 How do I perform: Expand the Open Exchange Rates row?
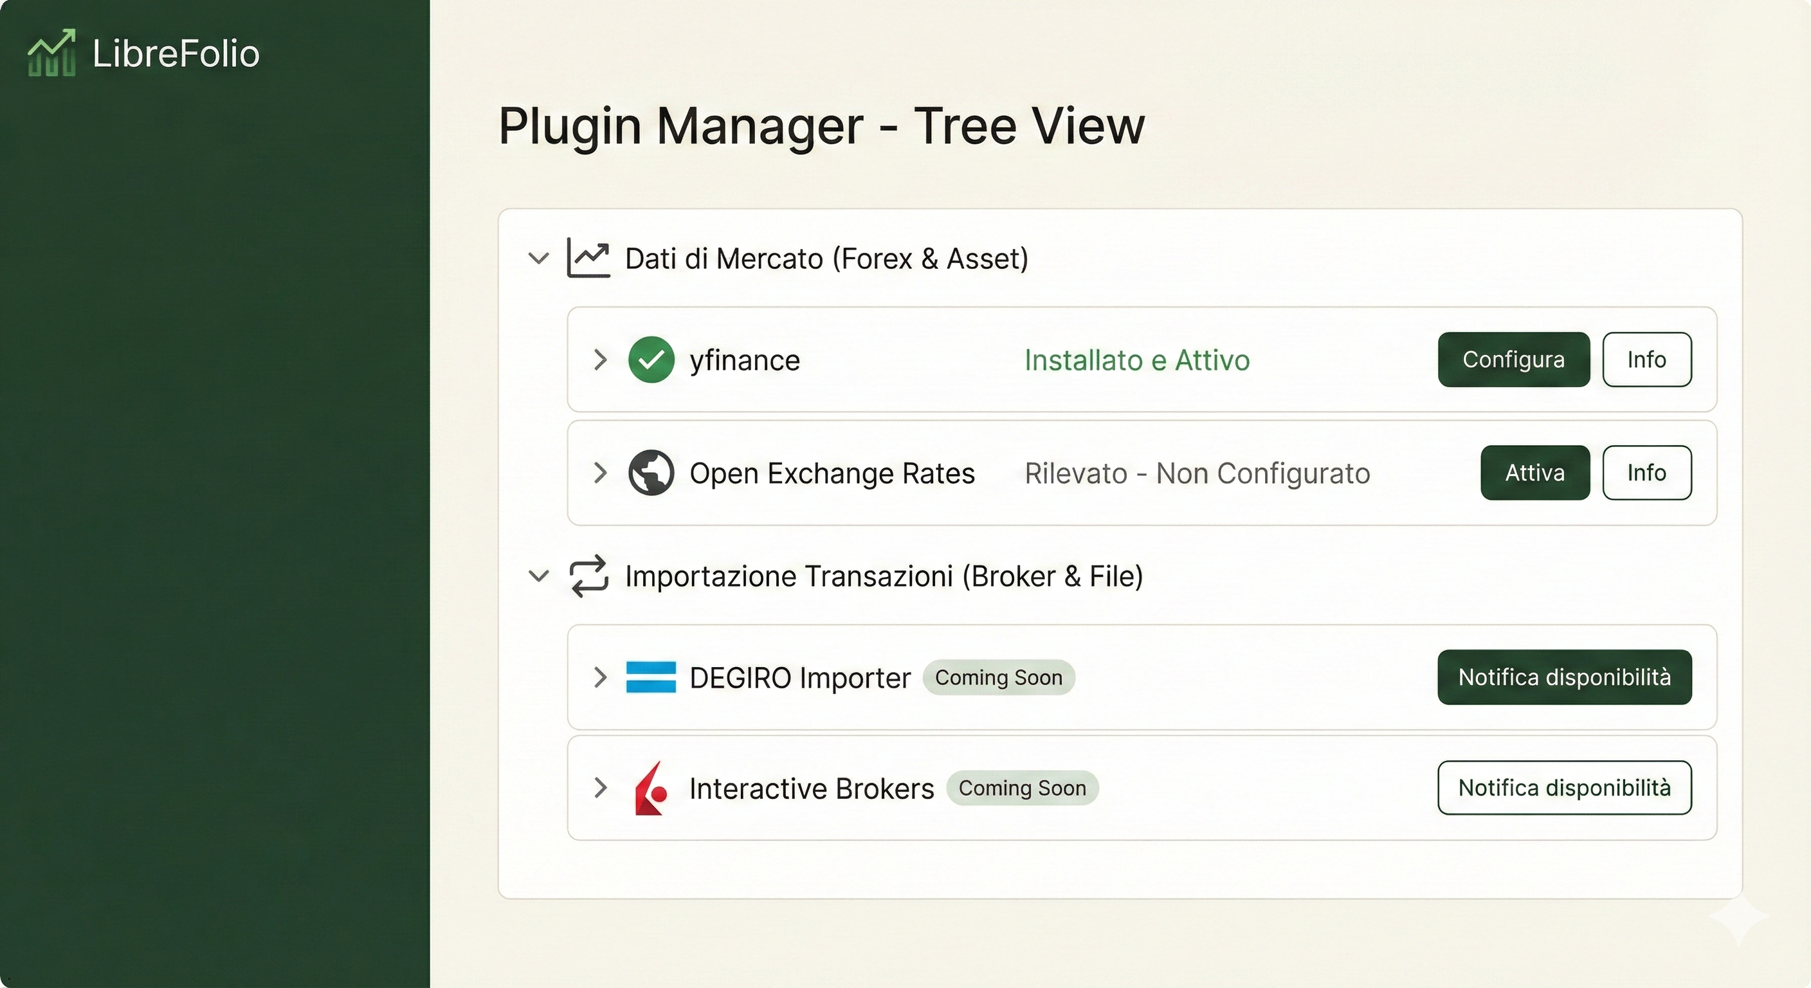599,473
